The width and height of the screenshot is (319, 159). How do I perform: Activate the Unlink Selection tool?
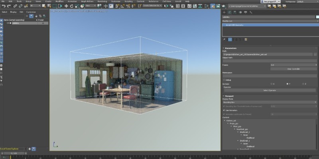[x=21, y=6]
